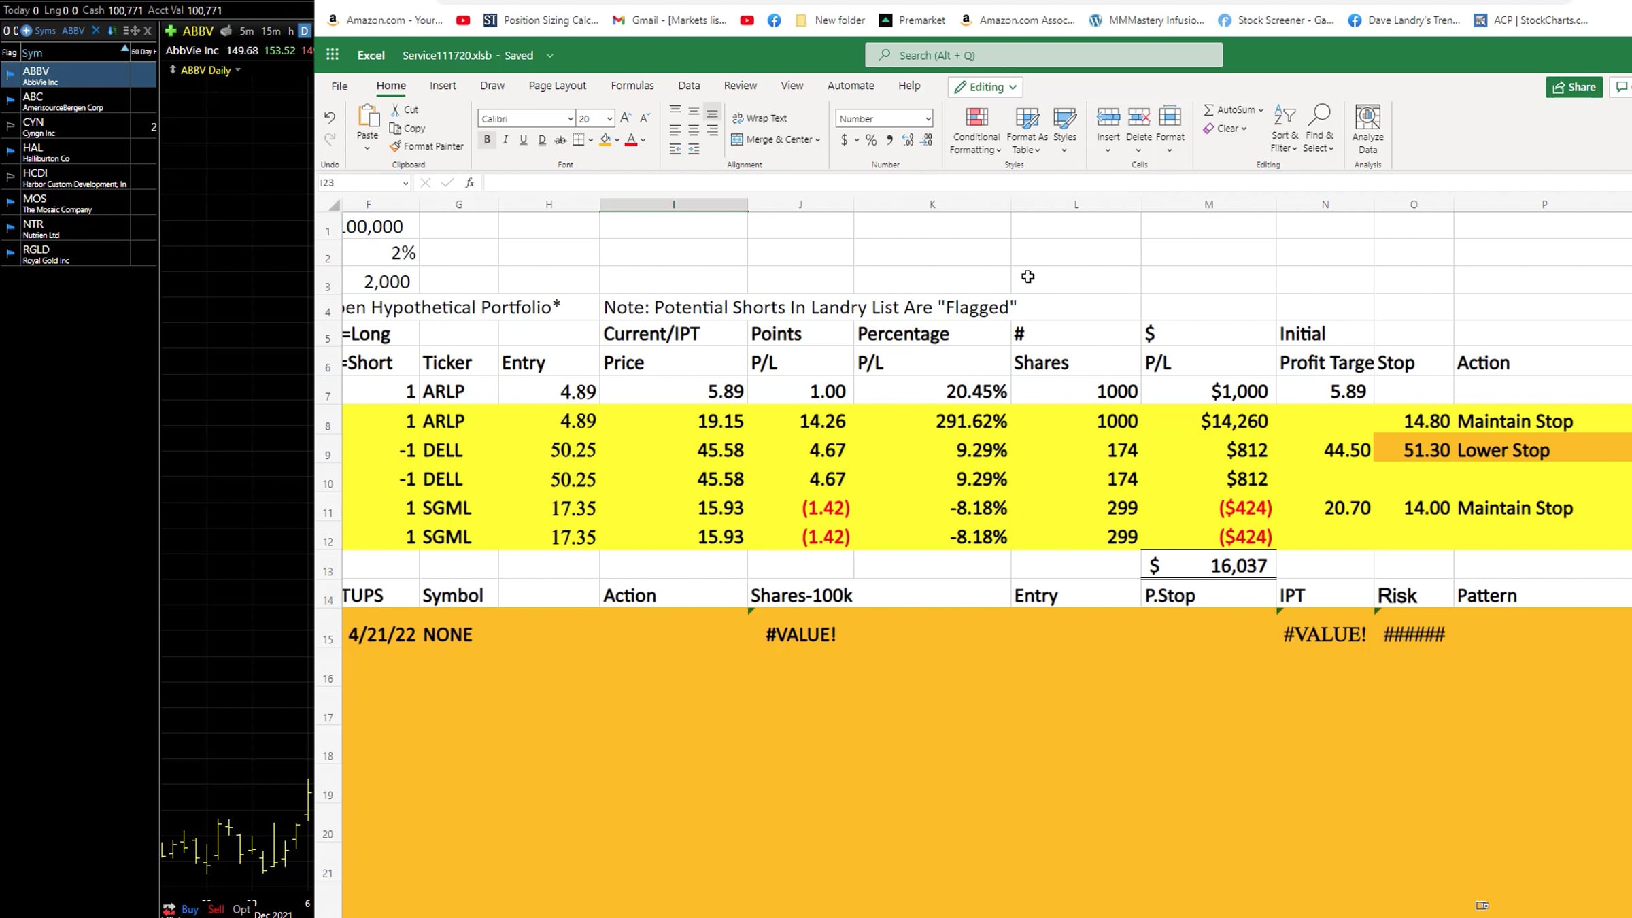Click the Clear eraser icon
The image size is (1632, 918).
tap(1208, 128)
